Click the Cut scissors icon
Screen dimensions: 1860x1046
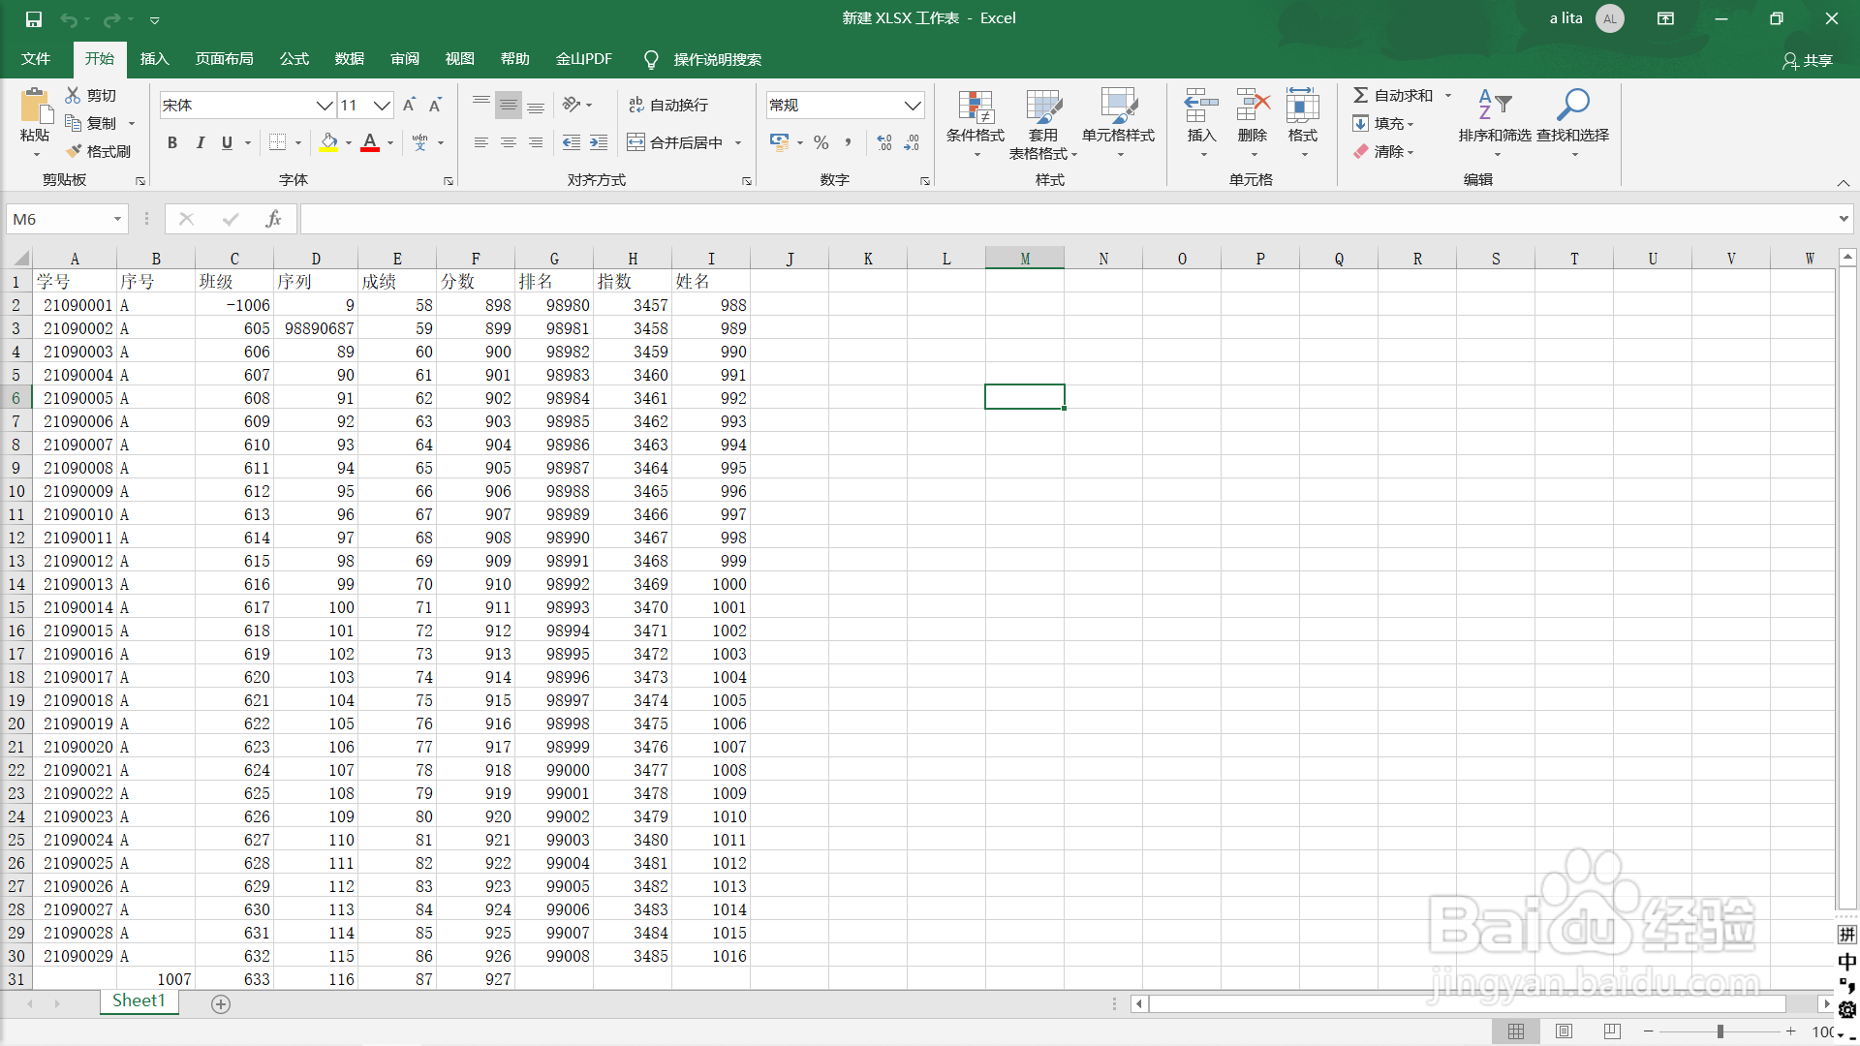73,95
